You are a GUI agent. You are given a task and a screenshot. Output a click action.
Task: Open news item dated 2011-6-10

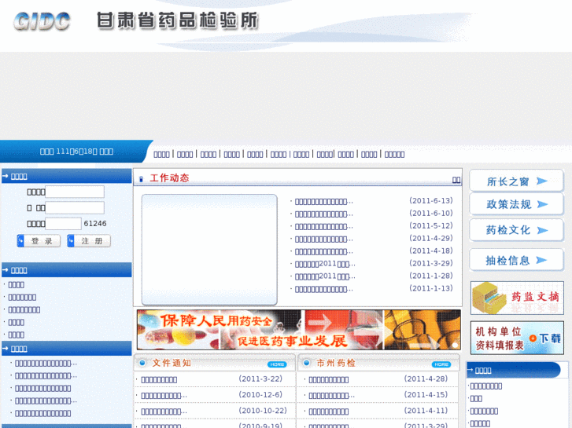[x=323, y=214]
